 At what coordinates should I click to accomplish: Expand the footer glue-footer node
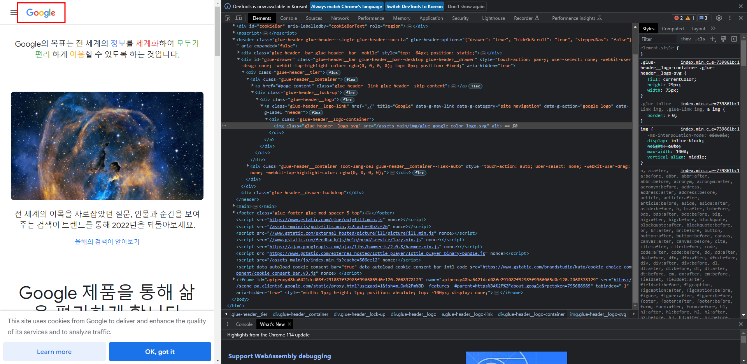click(x=234, y=212)
